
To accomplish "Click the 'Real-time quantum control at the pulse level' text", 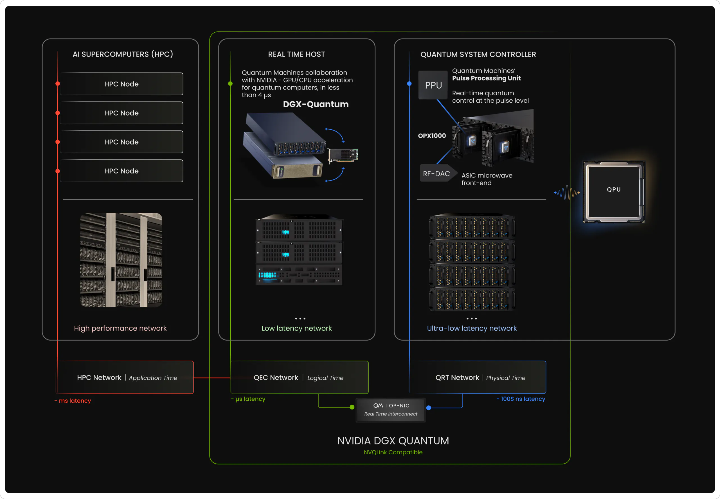I will 490,97.
